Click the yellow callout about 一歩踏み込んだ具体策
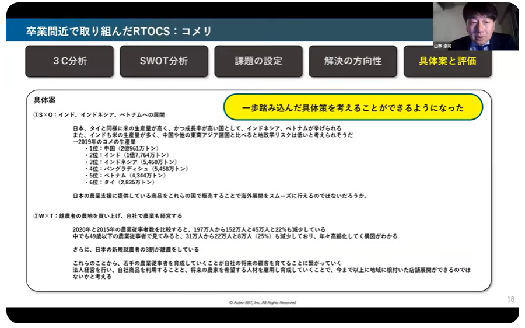The width and height of the screenshot is (525, 328). click(x=353, y=107)
